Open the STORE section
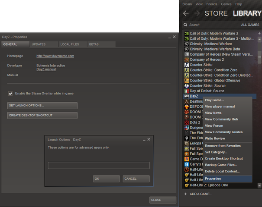This screenshot has height=207, width=262. coord(216,13)
